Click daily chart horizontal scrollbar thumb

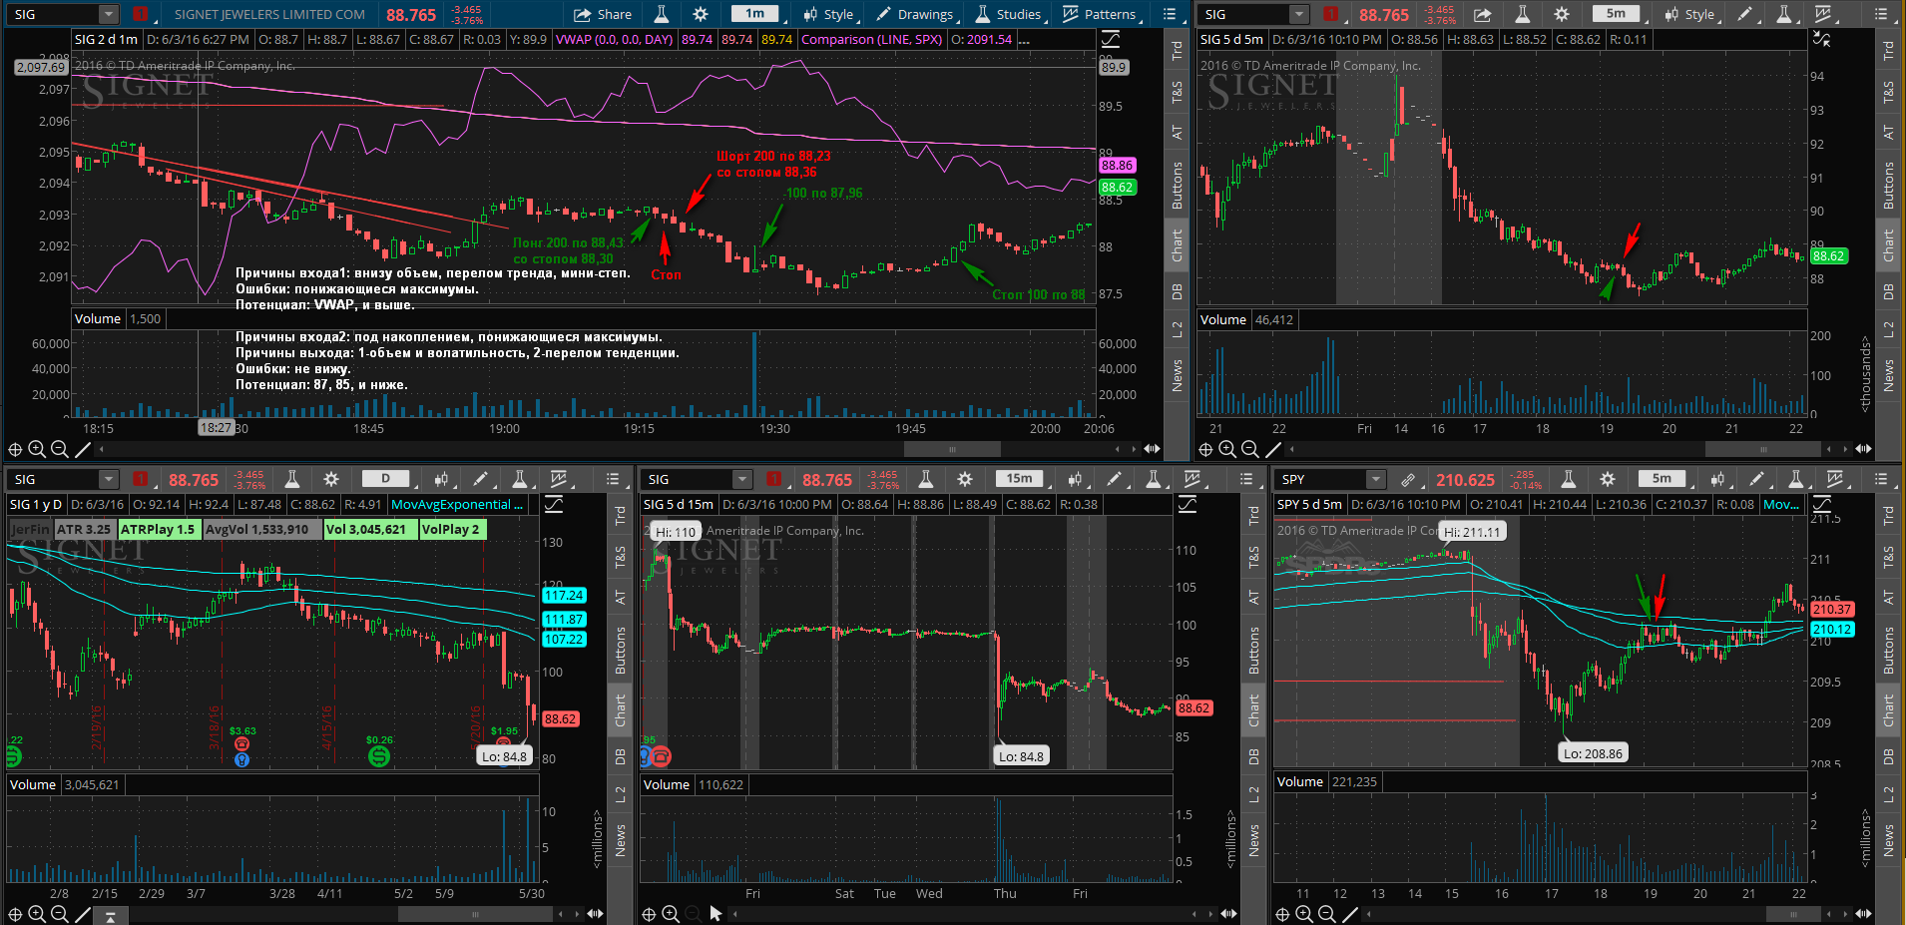click(x=475, y=913)
